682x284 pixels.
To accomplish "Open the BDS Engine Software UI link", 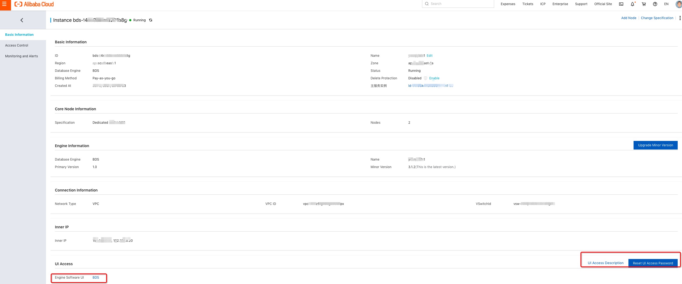I will [96, 278].
